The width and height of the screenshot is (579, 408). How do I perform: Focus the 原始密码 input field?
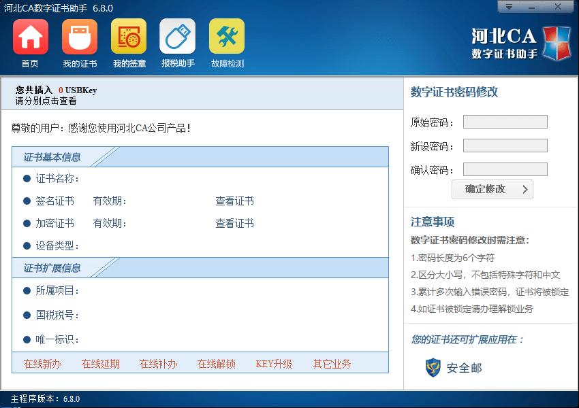505,122
